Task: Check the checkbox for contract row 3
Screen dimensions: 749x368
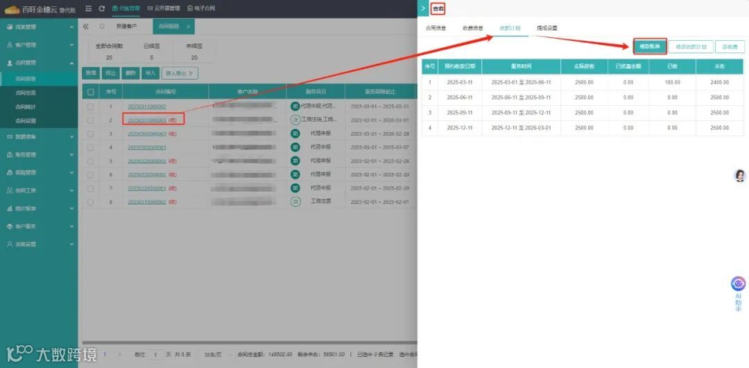Action: (90, 134)
